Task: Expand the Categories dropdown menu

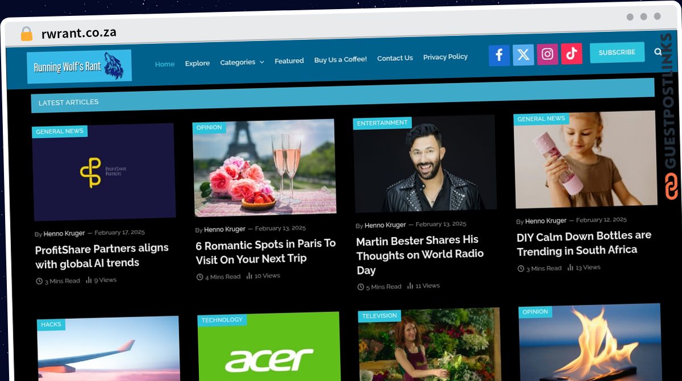Action: click(242, 62)
